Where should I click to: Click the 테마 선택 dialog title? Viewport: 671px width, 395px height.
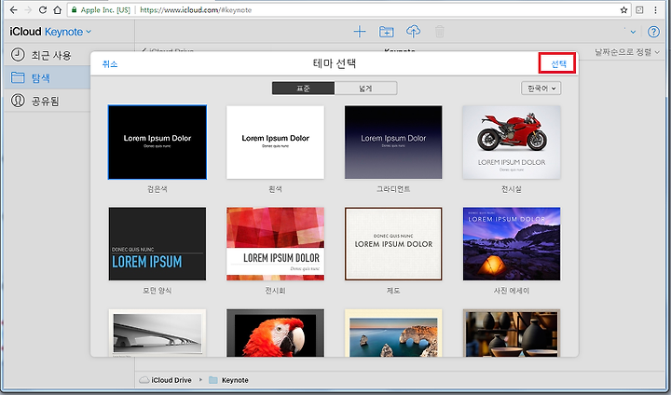[x=335, y=63]
